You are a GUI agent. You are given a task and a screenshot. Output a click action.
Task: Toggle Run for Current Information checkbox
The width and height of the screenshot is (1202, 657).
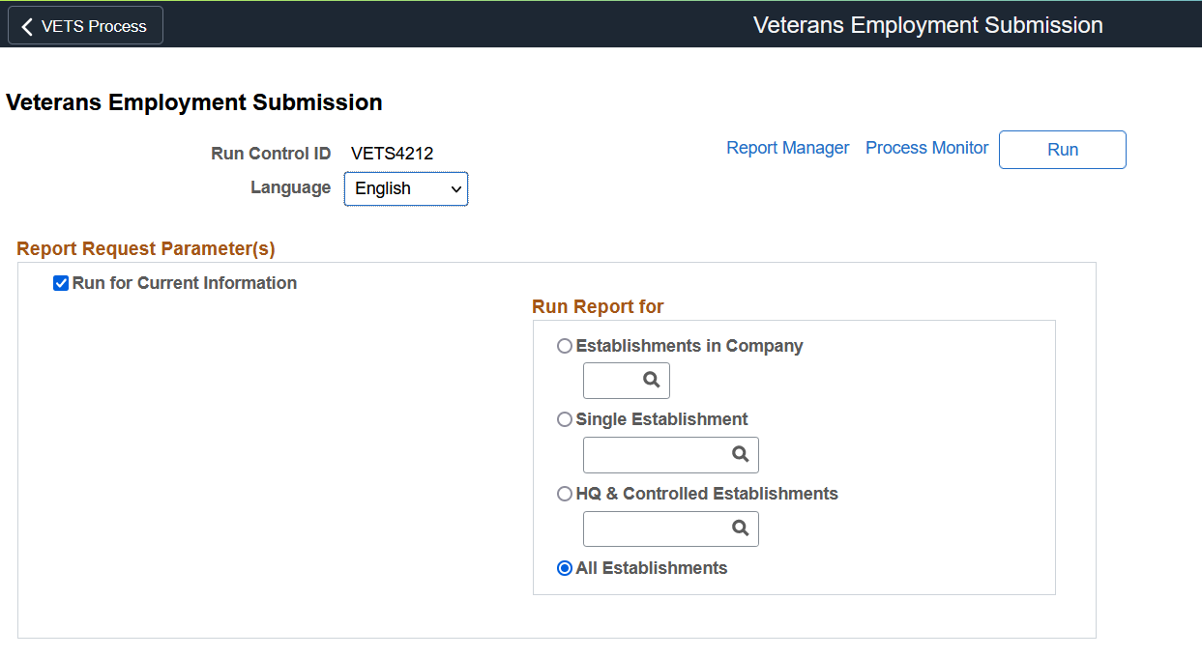[x=61, y=283]
